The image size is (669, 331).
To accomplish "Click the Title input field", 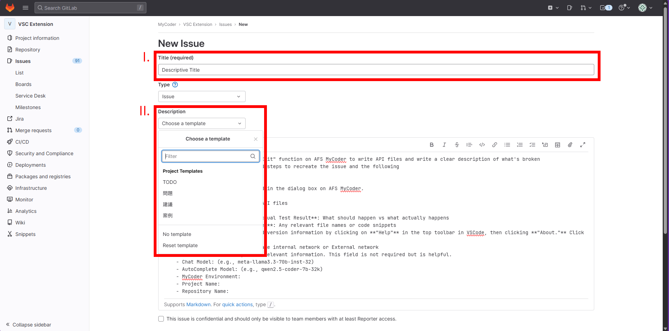I will pos(376,70).
